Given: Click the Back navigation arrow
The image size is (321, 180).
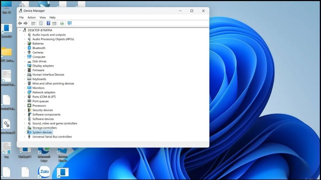Looking at the screenshot, I should click(x=20, y=23).
